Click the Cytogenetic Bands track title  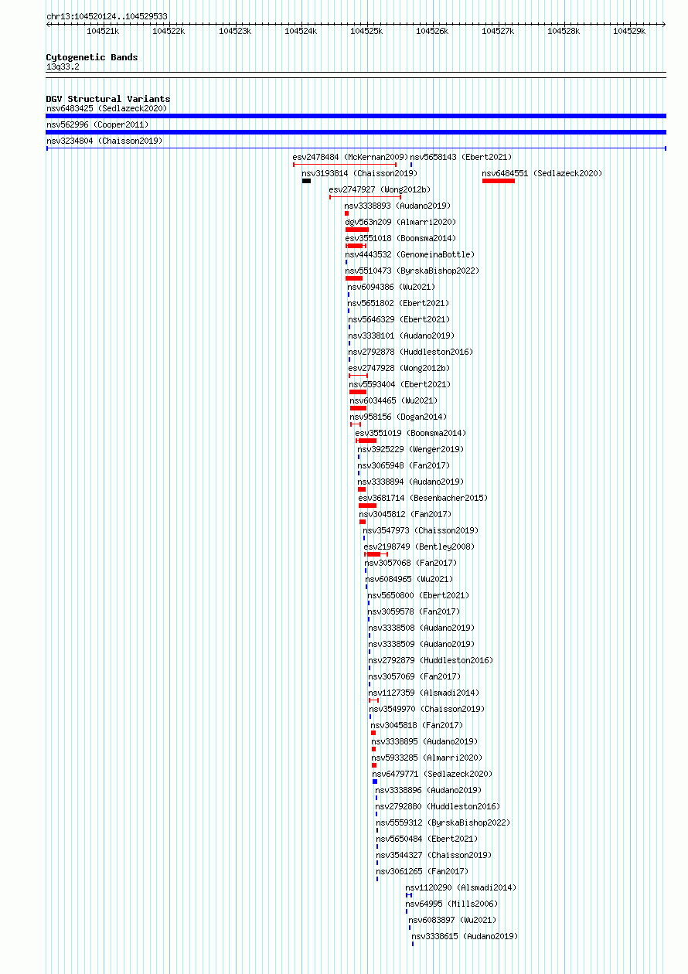pos(92,57)
